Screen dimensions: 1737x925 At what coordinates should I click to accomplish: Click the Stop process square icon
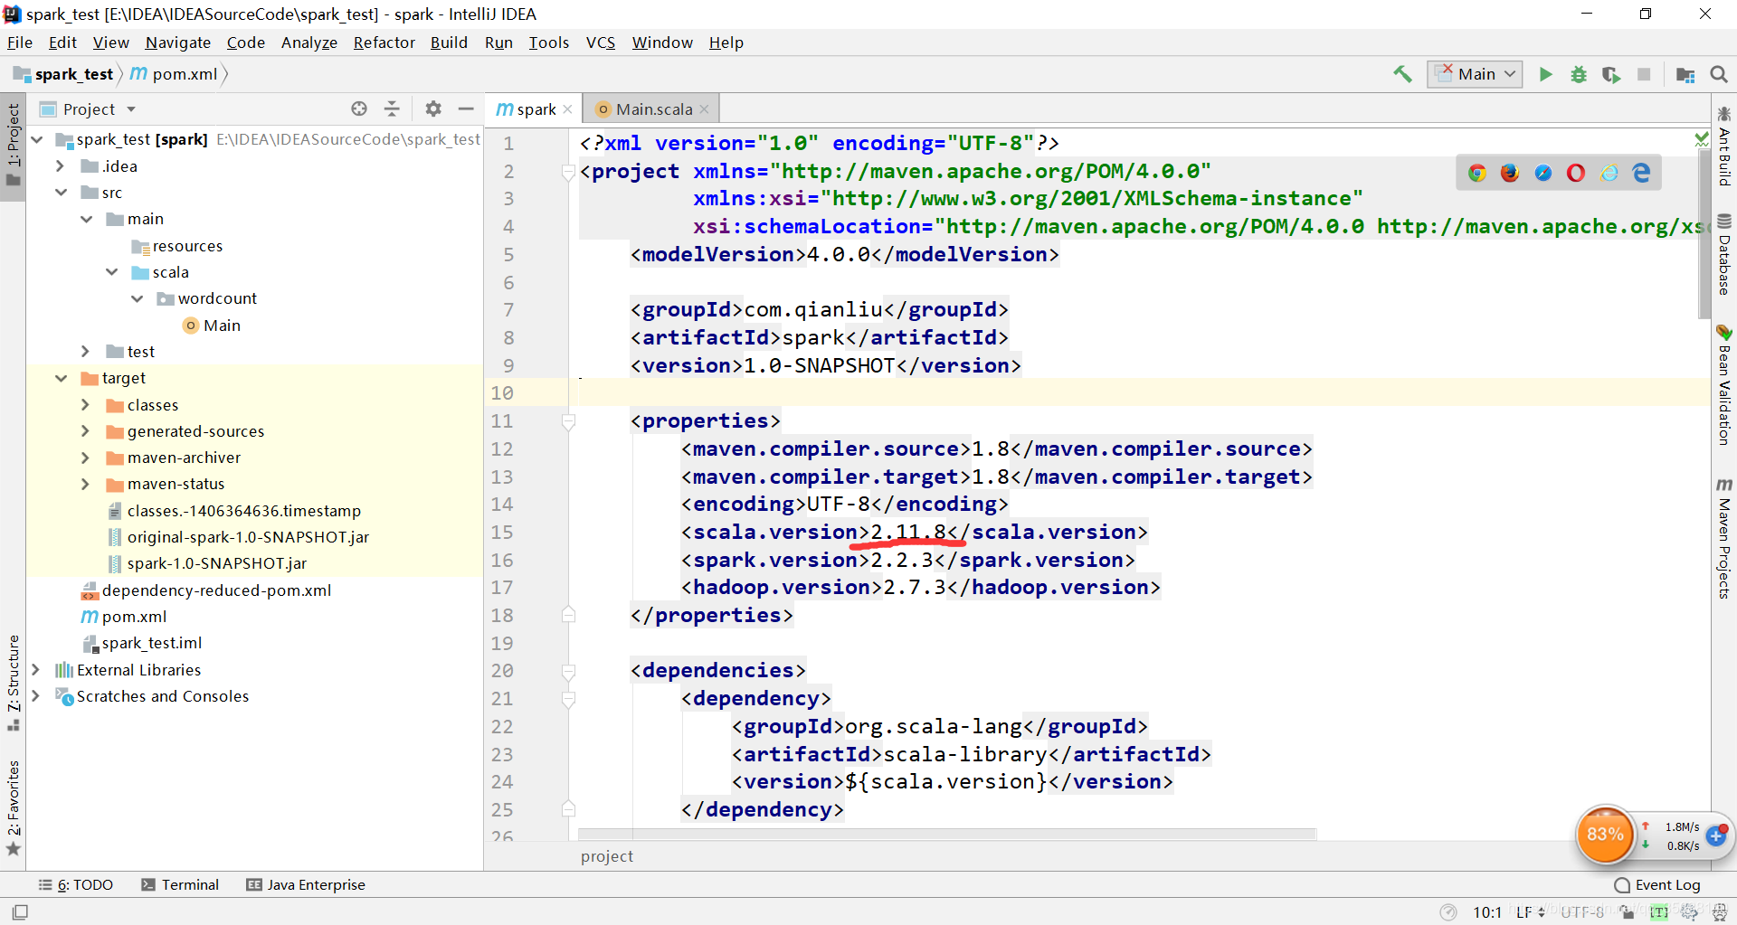click(x=1644, y=74)
